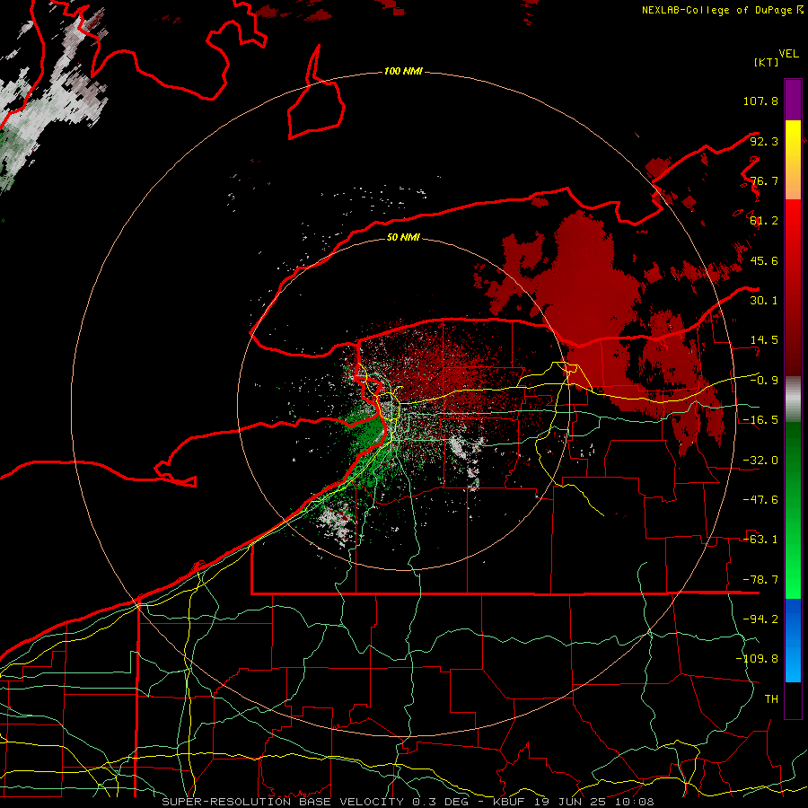808x808 pixels.
Task: Click the 30.1 scale value
Action: (764, 301)
